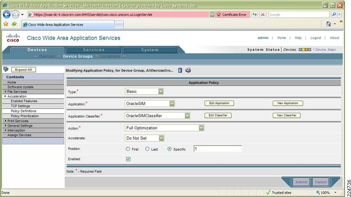Click the New Application button
The image size is (351, 197).
288,103
